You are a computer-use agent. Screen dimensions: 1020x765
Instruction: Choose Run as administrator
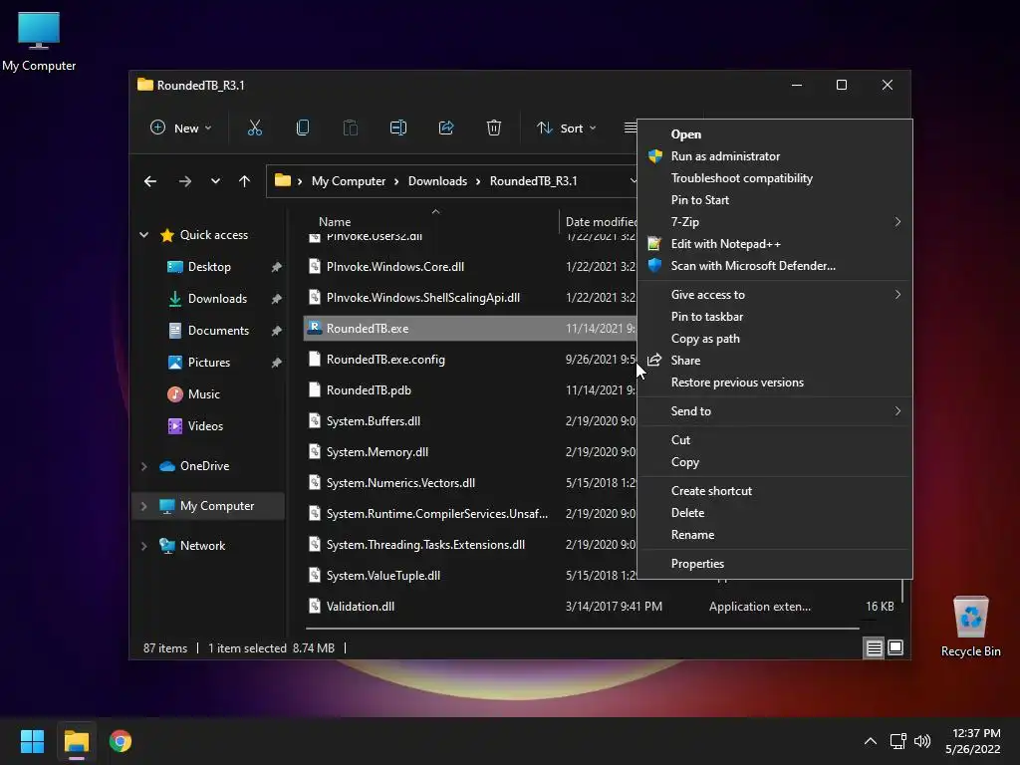click(775, 156)
